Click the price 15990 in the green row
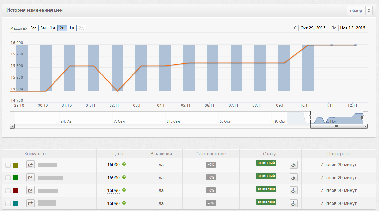The width and height of the screenshot is (379, 211). pos(113,178)
